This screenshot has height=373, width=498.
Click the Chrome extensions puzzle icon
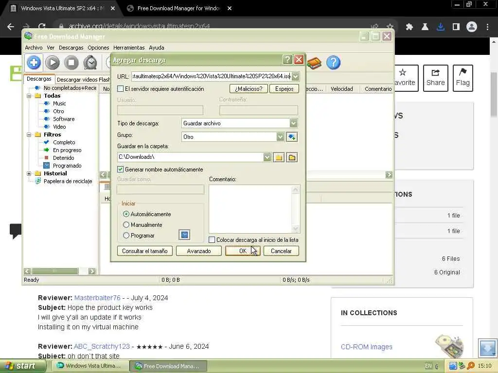click(x=409, y=27)
